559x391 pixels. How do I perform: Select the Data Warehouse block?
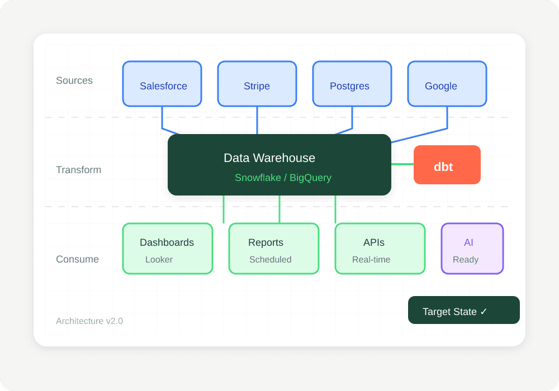coord(279,165)
